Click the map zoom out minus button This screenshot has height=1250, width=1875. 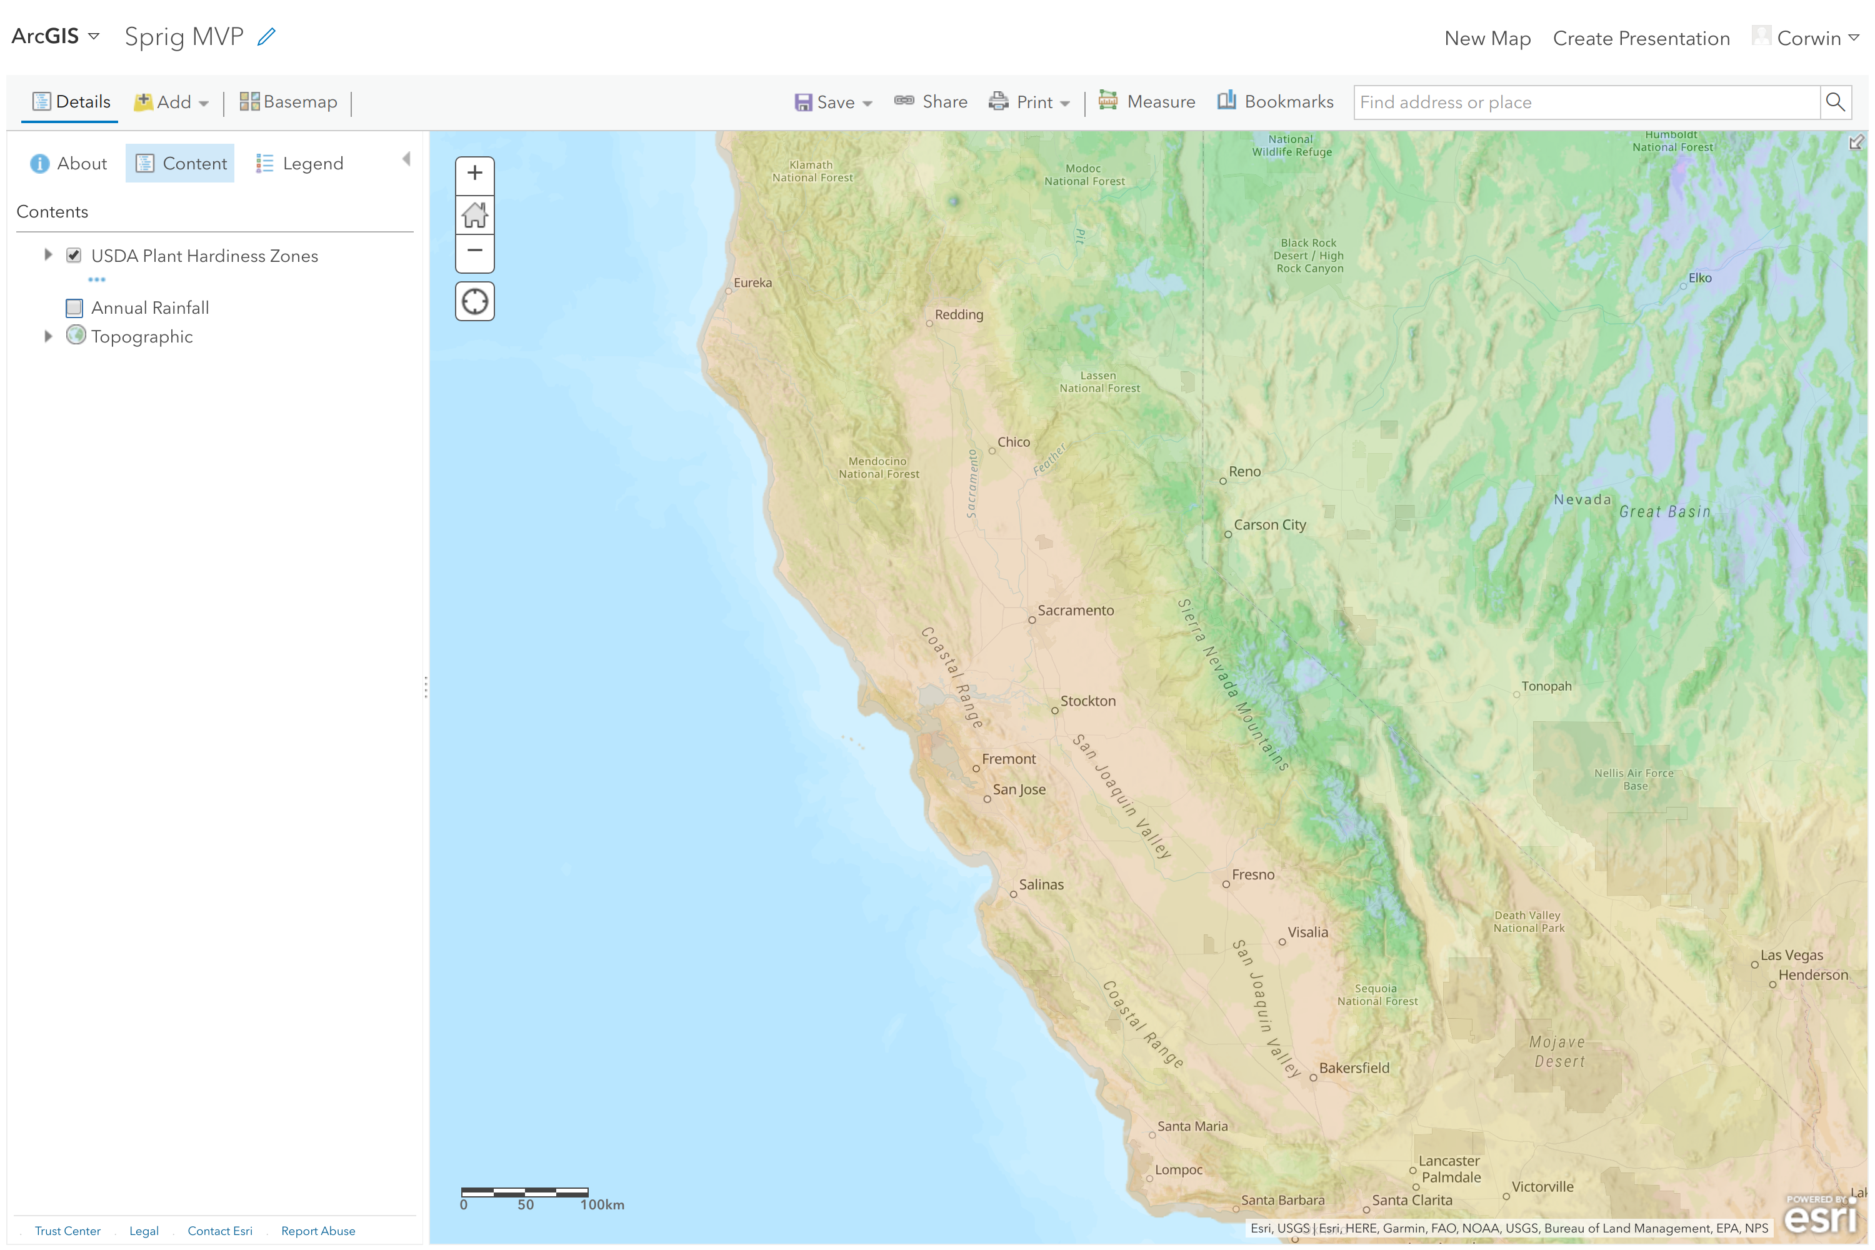474,251
